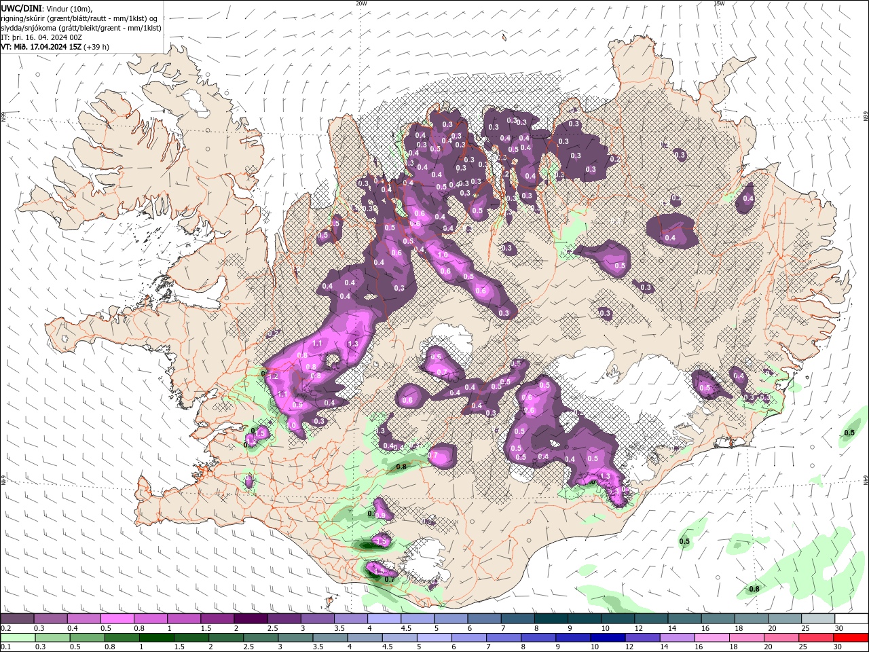869x652 pixels.
Task: Click the 'IT: þri. 16. 04. 2024 00Z' line
Action: [x=41, y=37]
